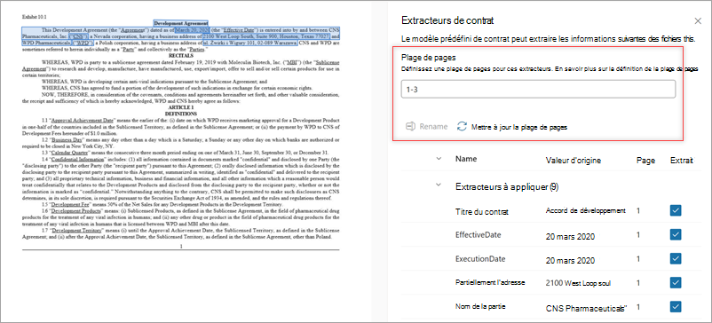The image size is (712, 323).
Task: Click the Extrait column header
Action: coord(681,160)
